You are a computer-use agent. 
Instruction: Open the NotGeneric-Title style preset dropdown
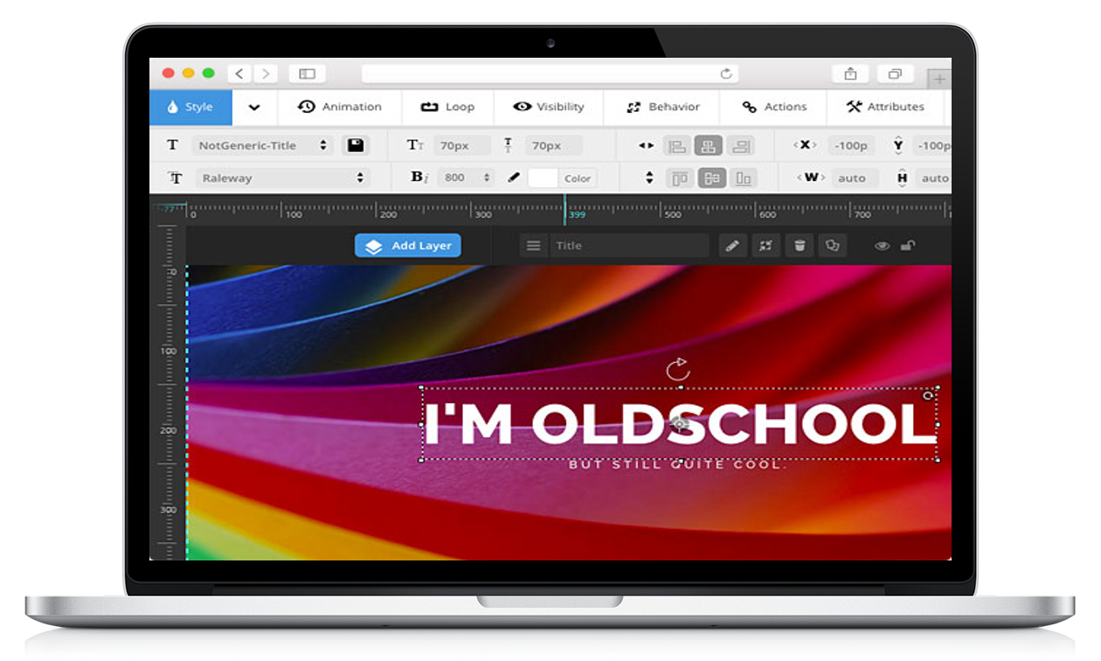click(262, 145)
